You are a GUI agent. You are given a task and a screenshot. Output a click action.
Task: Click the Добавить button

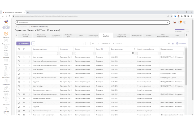pyautogui.click(x=23, y=43)
